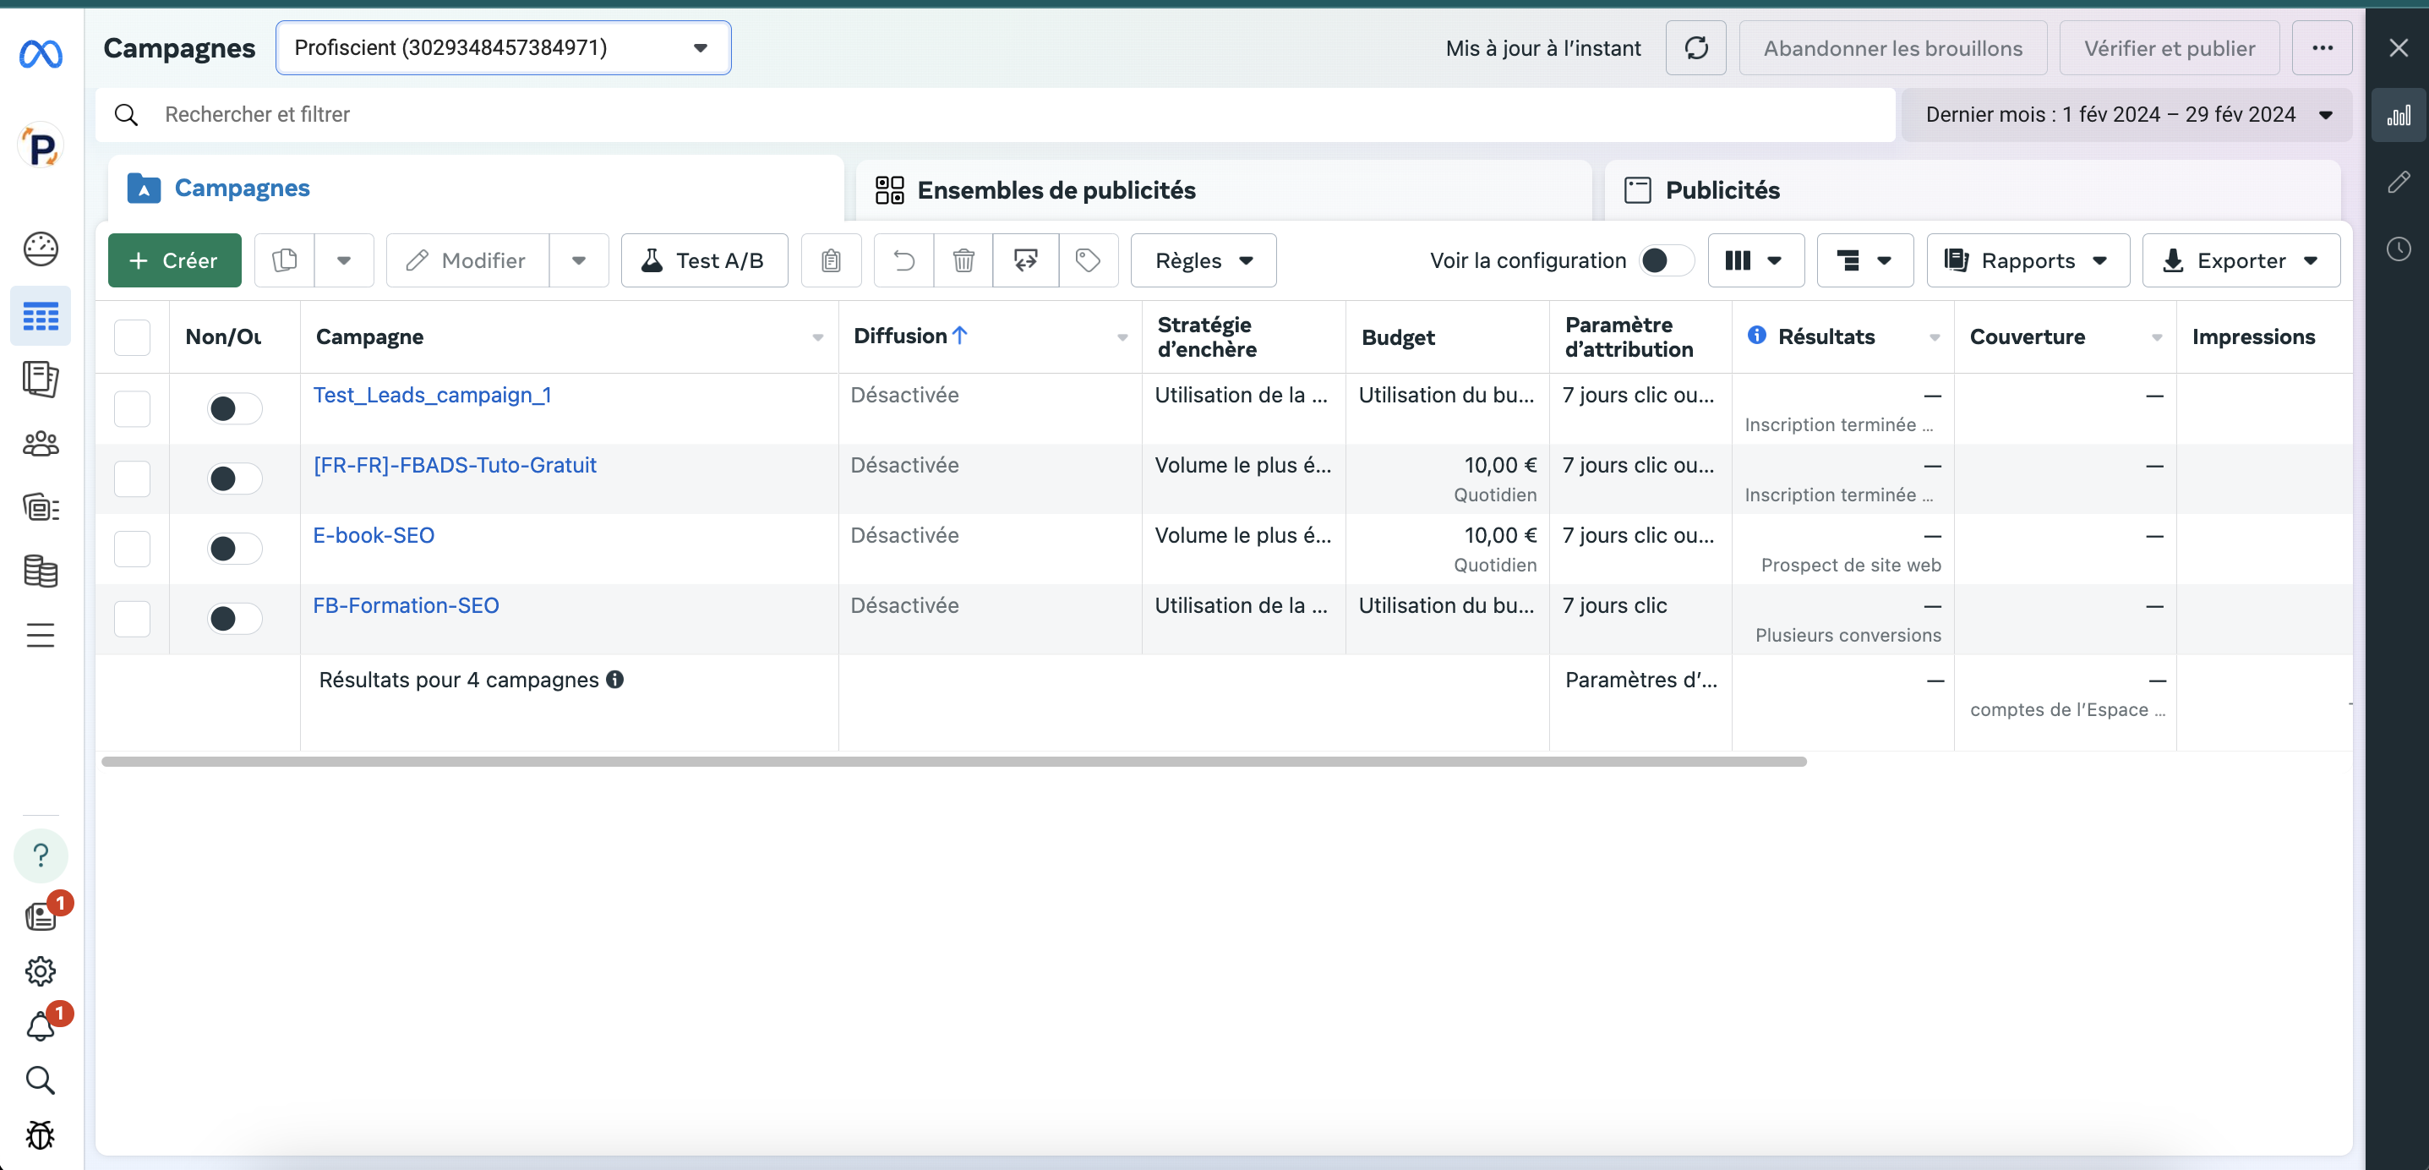Toggle on the E-book-SEO campaign switch
2429x1170 pixels.
pyautogui.click(x=234, y=548)
